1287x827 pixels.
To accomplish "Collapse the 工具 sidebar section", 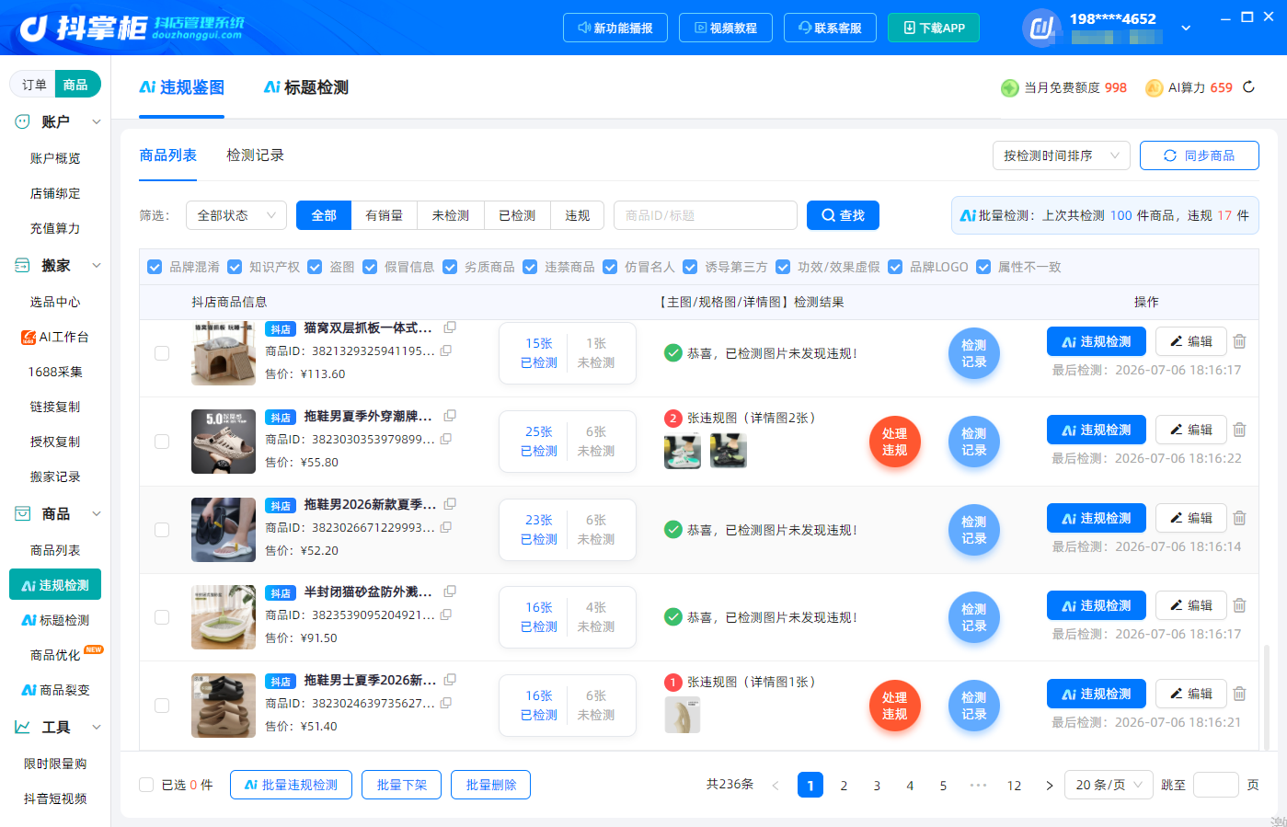I will [97, 727].
